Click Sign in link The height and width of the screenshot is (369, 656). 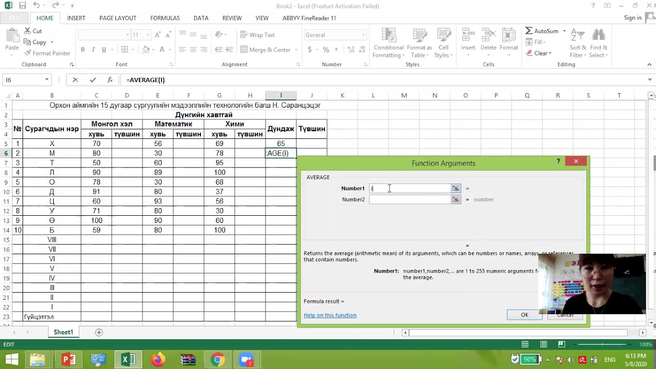click(633, 18)
